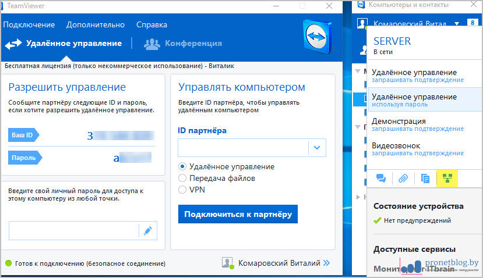
Task: Open the Подключение menu
Action: 29,25
